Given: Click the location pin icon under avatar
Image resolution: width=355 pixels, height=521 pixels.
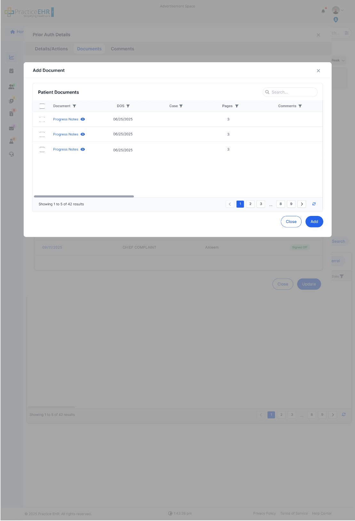Looking at the screenshot, I should point(336,20).
